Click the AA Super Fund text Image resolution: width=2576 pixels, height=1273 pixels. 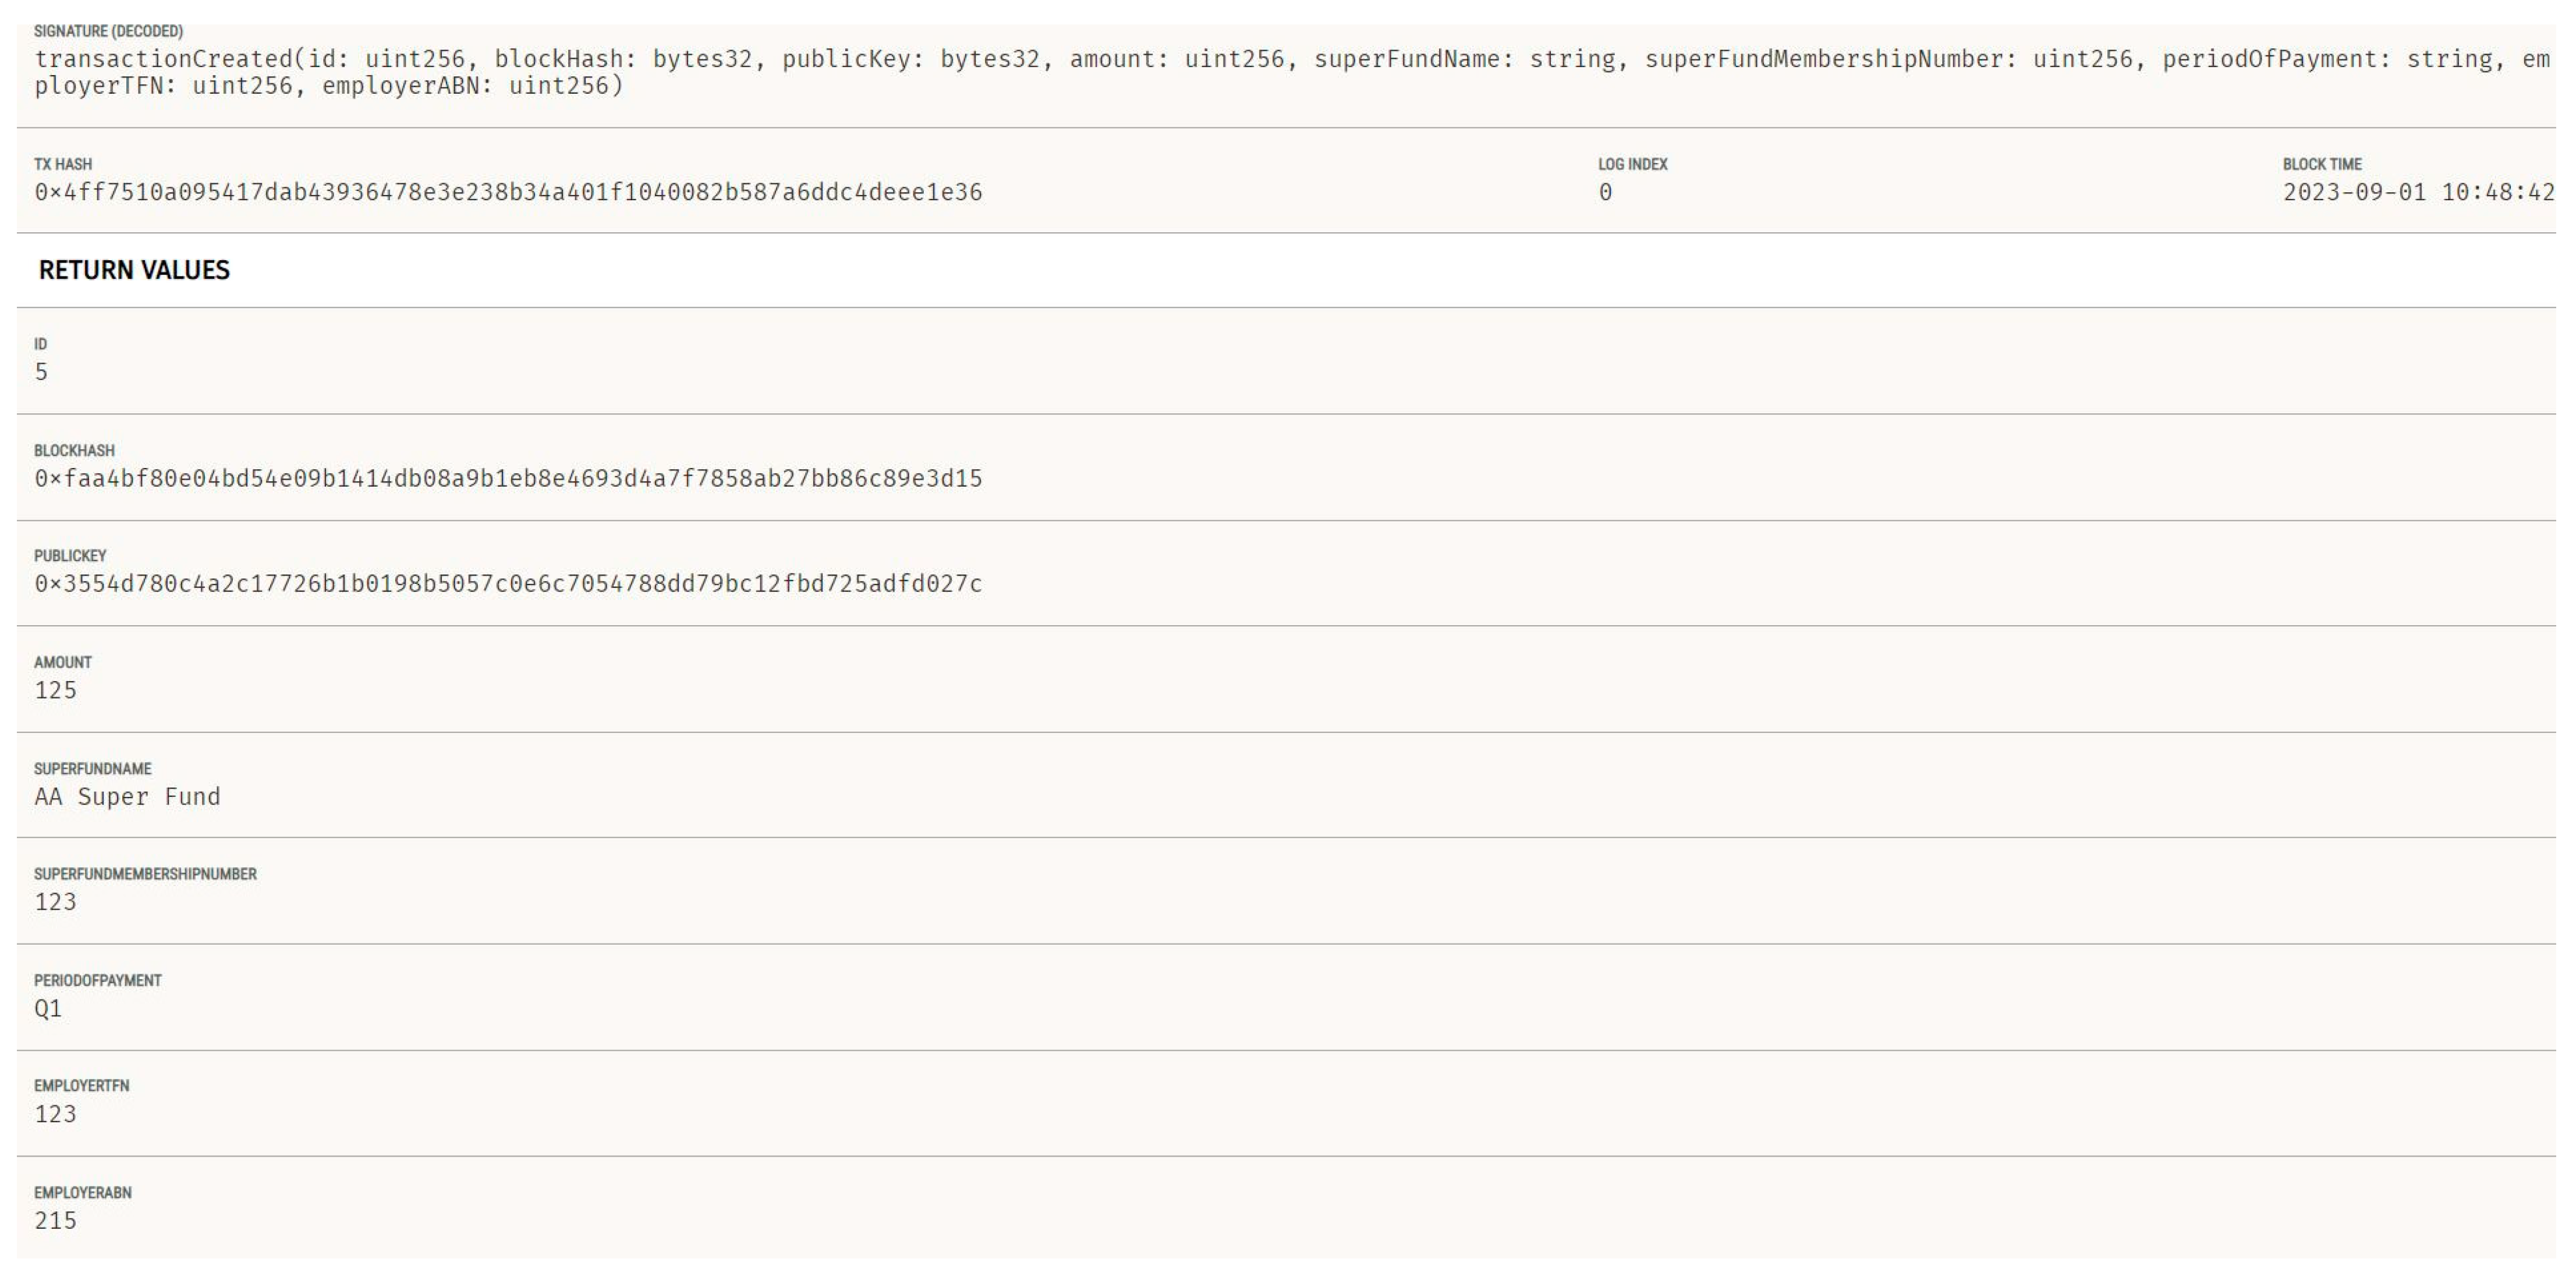point(127,796)
